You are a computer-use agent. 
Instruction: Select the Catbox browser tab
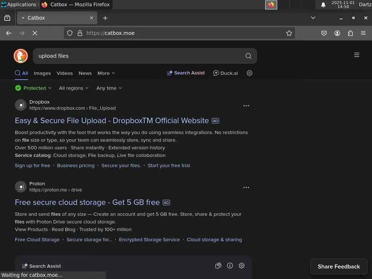click(x=57, y=18)
